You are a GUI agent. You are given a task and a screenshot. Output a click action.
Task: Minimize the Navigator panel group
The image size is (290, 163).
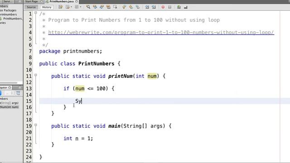pos(20,87)
